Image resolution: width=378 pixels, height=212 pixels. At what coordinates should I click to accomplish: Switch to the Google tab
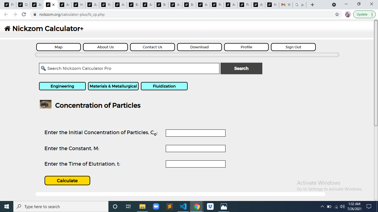pyautogui.click(x=300, y=5)
